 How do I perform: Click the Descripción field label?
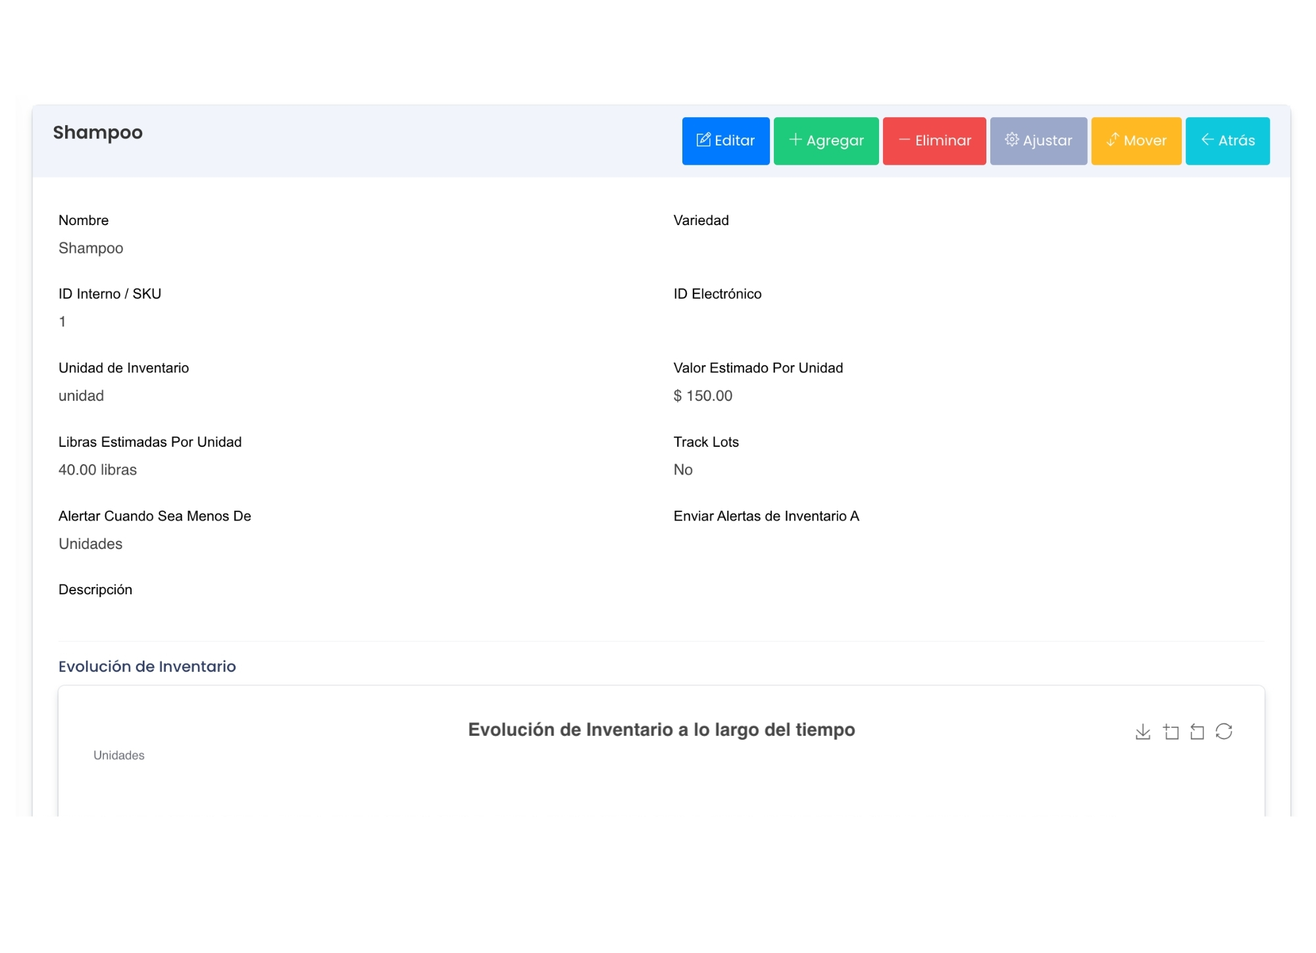coord(95,590)
